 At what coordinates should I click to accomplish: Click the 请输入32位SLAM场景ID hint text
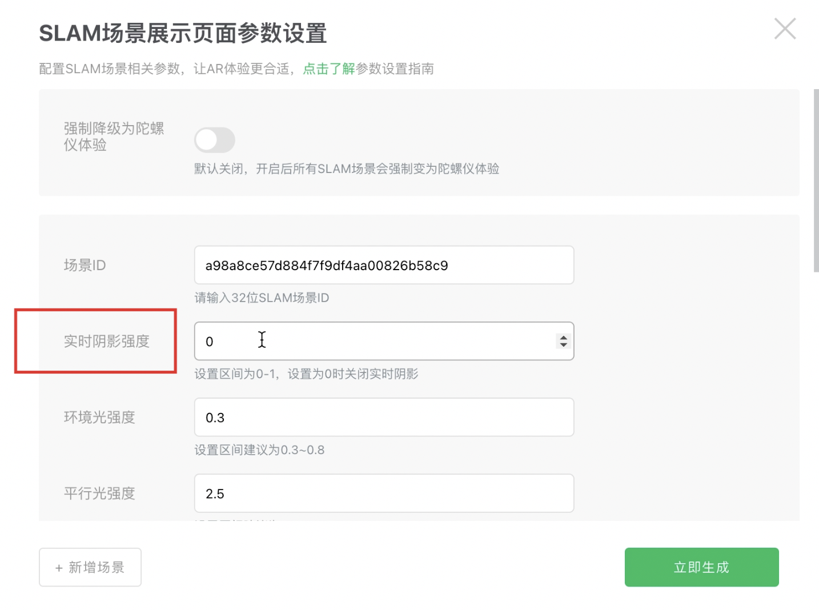click(262, 298)
